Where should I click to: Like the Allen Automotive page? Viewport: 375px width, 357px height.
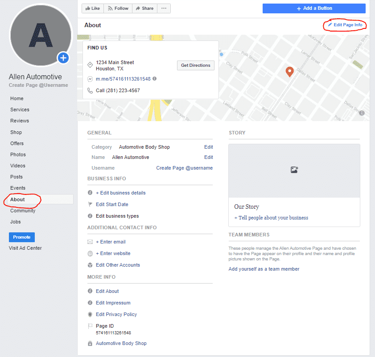[x=93, y=8]
